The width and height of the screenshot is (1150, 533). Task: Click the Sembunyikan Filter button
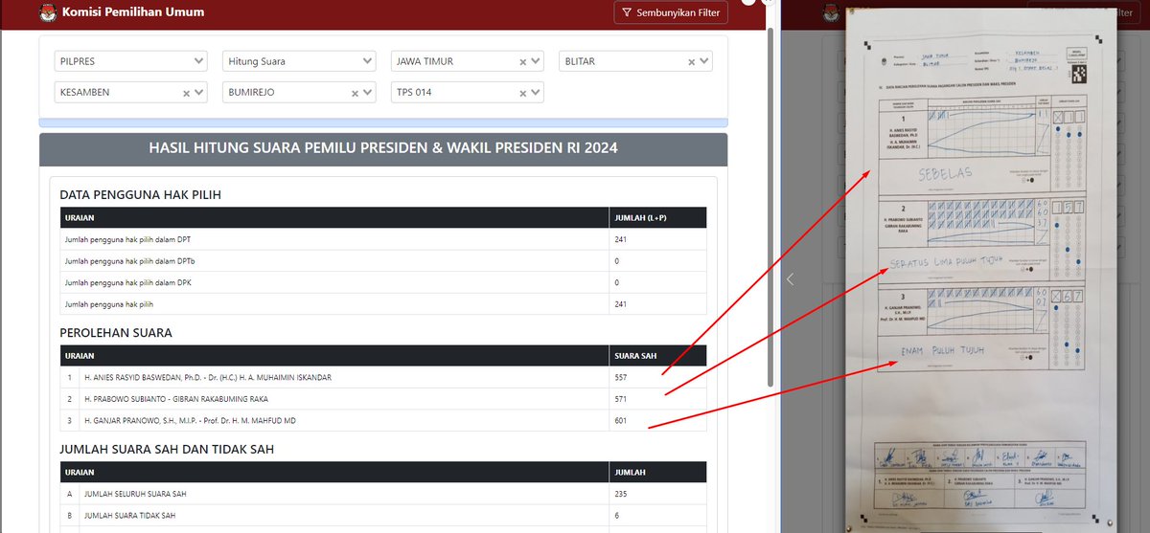(671, 13)
